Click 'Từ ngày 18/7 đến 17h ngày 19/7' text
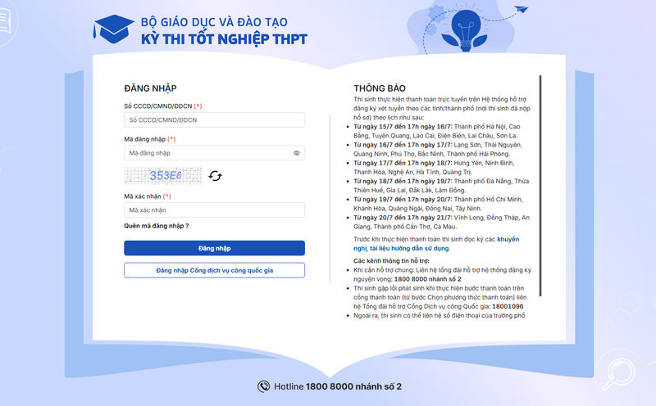 [x=403, y=181]
